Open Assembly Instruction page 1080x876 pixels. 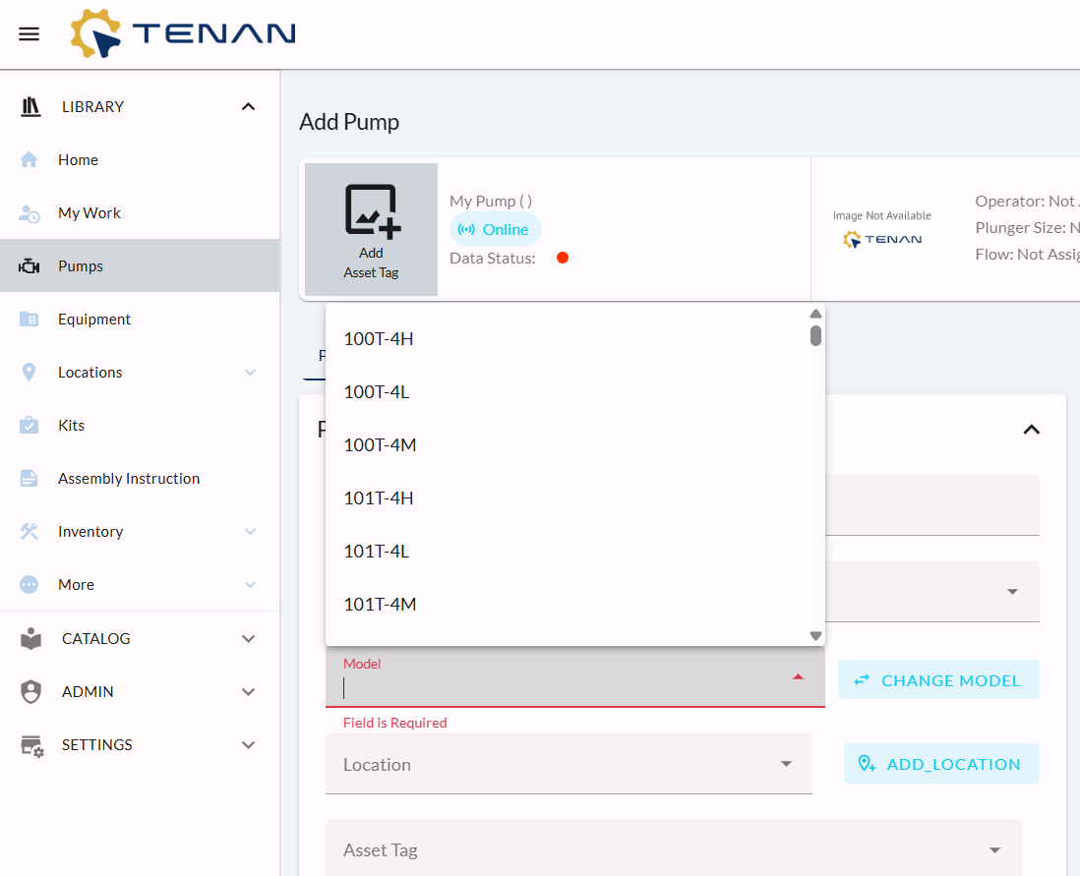[128, 479]
